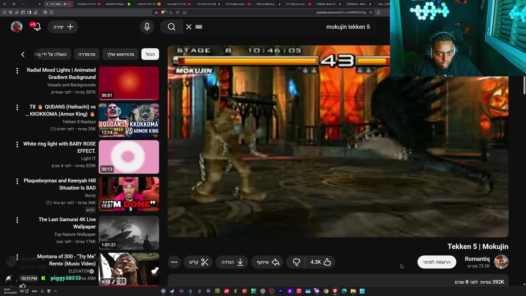
Task: Like the video with thumbs up
Action: [321, 262]
